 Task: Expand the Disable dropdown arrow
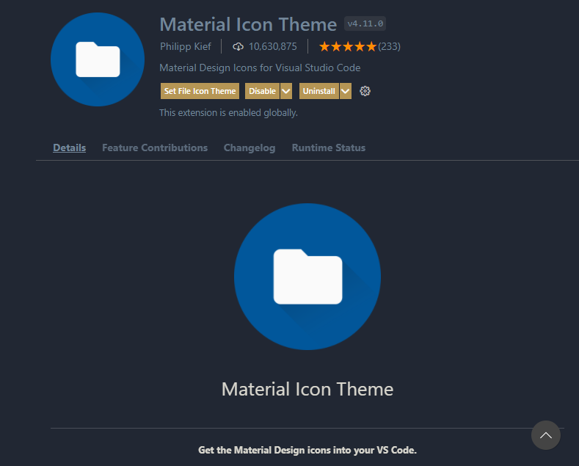click(286, 91)
